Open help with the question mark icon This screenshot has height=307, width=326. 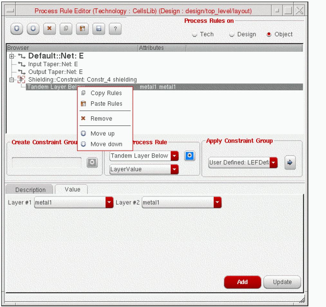(115, 29)
